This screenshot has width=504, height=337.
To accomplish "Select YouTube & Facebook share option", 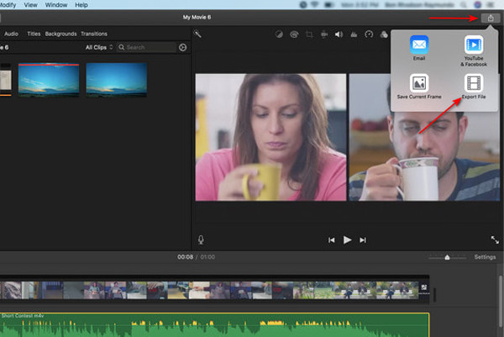I will point(474,50).
